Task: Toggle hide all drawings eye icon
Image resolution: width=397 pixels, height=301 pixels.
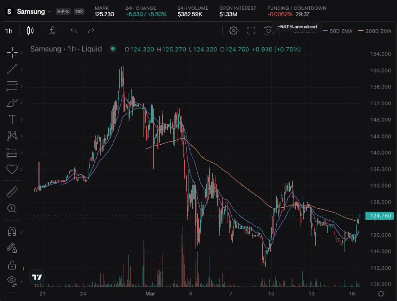Action: point(12,280)
